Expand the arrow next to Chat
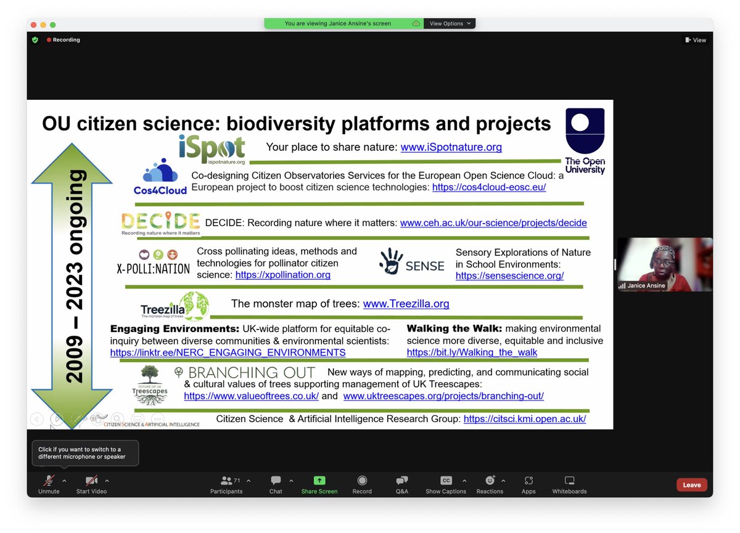 click(291, 480)
